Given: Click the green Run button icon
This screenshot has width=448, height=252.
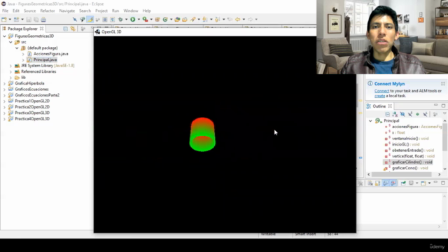Looking at the screenshot, I should [x=133, y=20].
